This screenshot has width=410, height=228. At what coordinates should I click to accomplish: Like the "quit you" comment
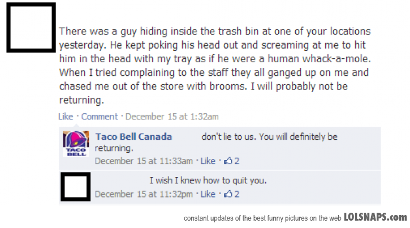click(x=208, y=194)
